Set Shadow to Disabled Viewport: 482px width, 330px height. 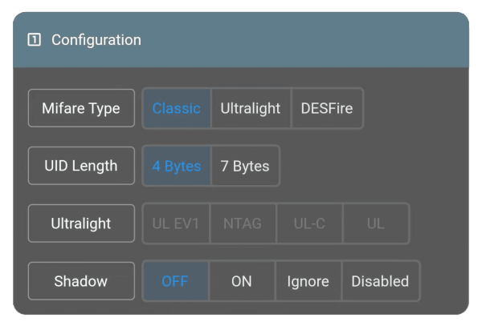(380, 281)
